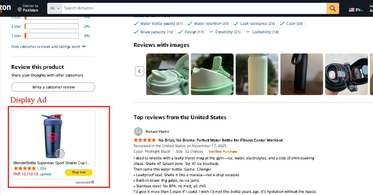The height and width of the screenshot is (195, 373).
Task: Click the Deliver to Pakistan location icon
Action: coord(20,10)
